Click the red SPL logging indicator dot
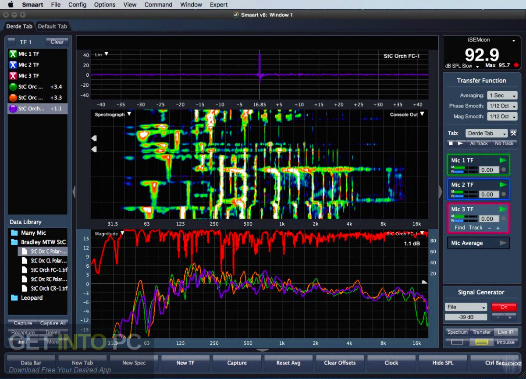 pyautogui.click(x=516, y=65)
